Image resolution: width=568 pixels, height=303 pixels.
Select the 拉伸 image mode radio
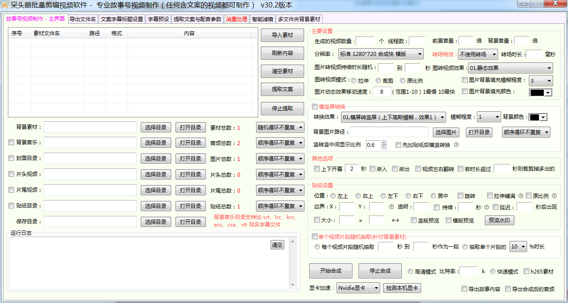354,80
